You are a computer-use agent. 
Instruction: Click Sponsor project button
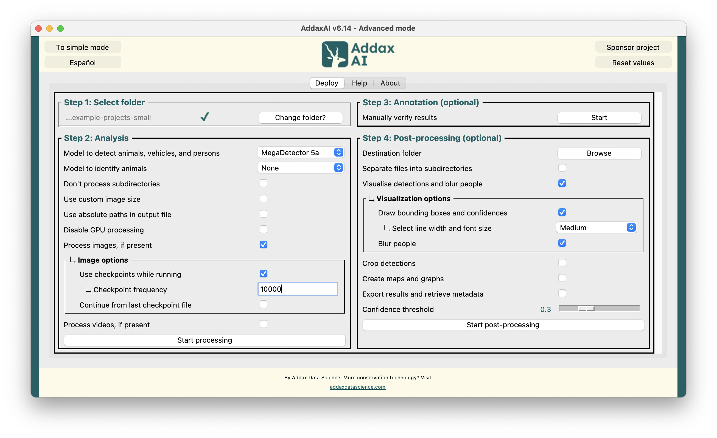[x=633, y=47]
